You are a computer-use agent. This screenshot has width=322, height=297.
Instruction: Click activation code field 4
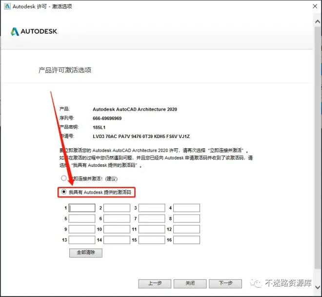pos(186,208)
